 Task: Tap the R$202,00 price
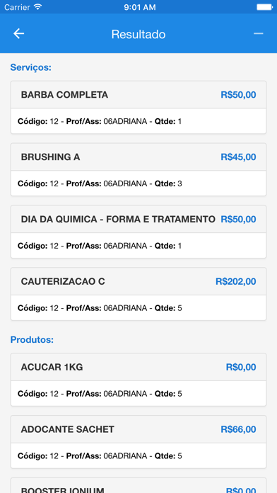pyautogui.click(x=235, y=281)
